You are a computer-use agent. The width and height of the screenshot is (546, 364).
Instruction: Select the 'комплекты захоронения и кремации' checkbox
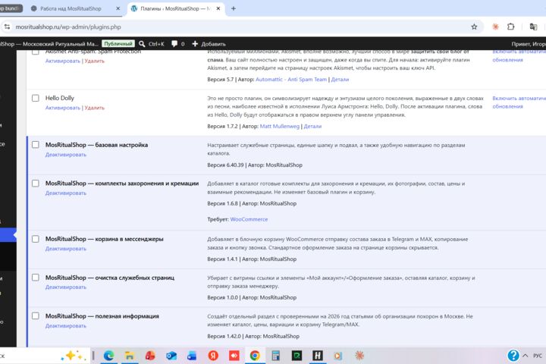point(35,184)
